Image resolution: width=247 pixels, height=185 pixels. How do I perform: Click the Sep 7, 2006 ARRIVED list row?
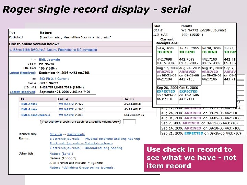tap(202, 123)
